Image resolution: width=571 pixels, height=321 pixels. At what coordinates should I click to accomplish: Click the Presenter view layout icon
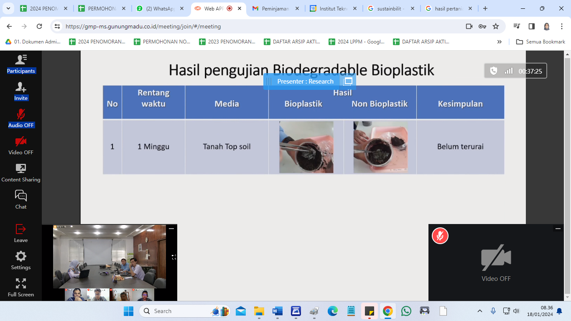pos(348,81)
